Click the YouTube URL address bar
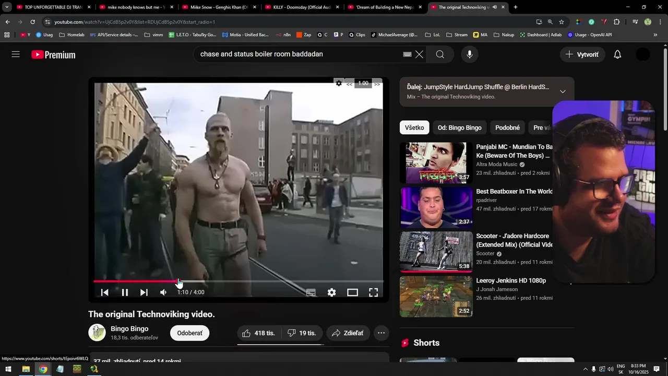This screenshot has width=668, height=376. click(287, 22)
